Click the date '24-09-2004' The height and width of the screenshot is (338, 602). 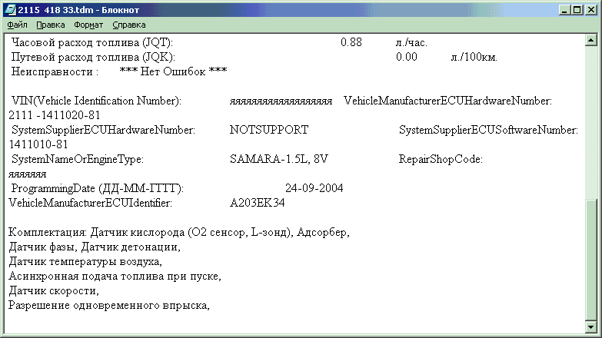click(314, 188)
